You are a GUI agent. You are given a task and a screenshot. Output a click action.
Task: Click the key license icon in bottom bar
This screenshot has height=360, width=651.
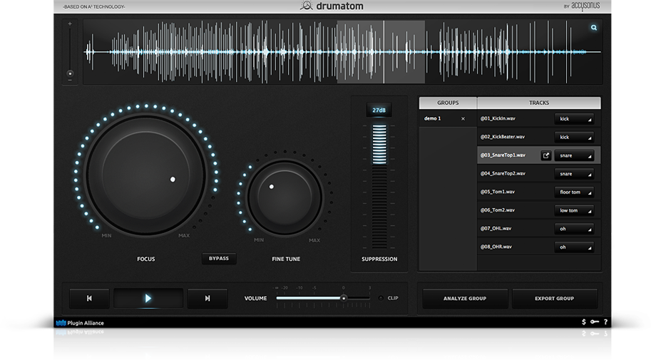pyautogui.click(x=595, y=322)
